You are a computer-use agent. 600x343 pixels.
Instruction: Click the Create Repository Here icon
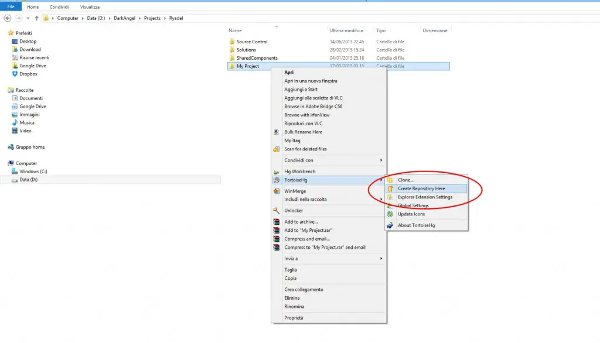point(390,188)
